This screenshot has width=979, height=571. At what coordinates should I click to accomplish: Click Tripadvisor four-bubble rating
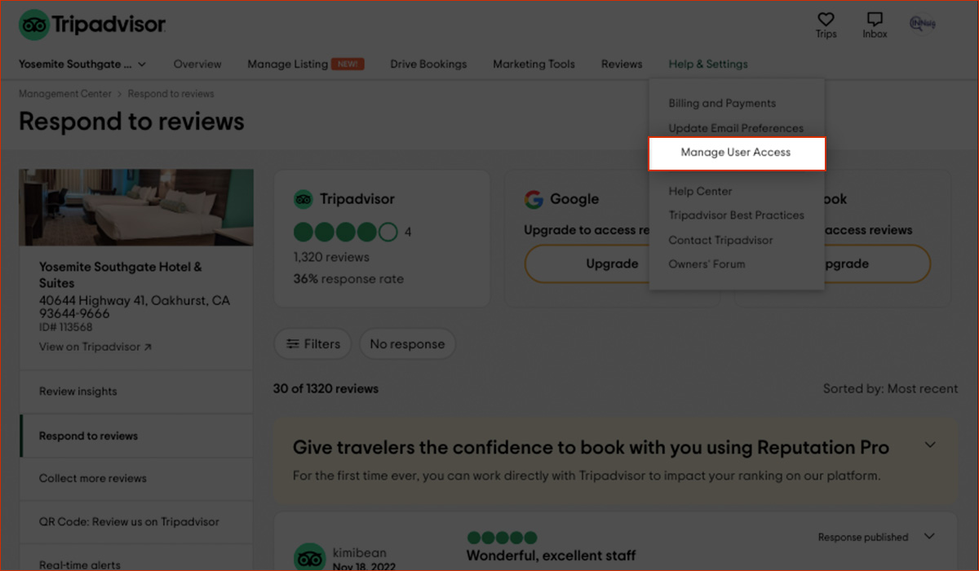coord(345,232)
